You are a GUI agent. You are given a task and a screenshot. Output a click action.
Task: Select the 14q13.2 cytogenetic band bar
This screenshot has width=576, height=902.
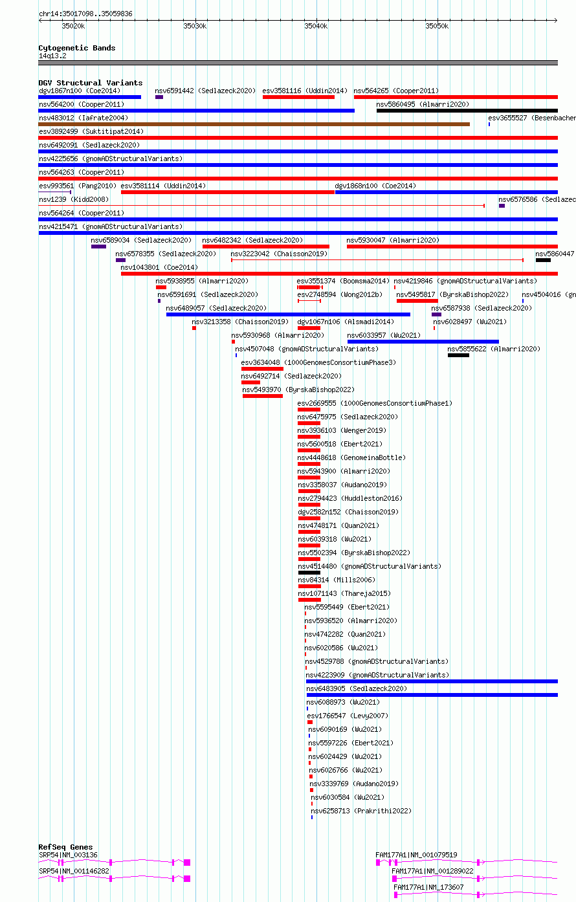point(298,63)
